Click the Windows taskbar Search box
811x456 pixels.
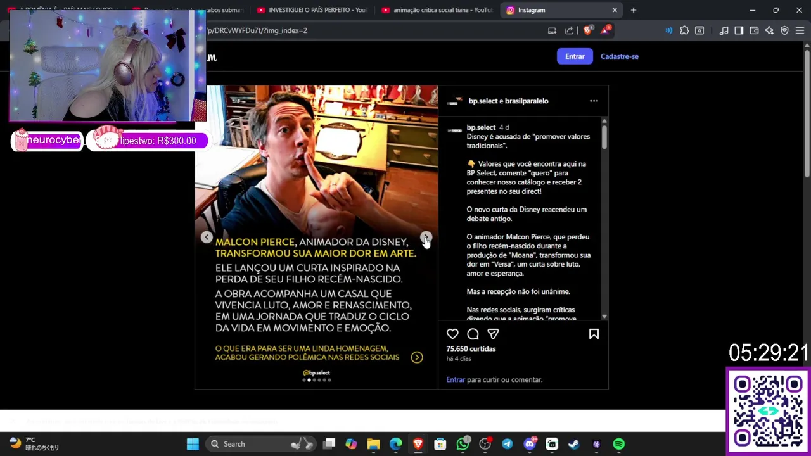260,444
